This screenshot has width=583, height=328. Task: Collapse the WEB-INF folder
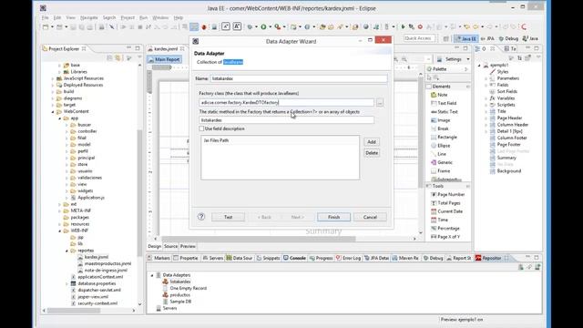point(60,231)
